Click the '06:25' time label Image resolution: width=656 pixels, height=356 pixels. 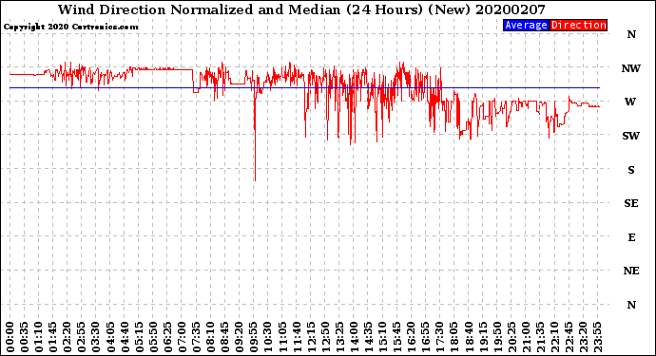point(167,337)
